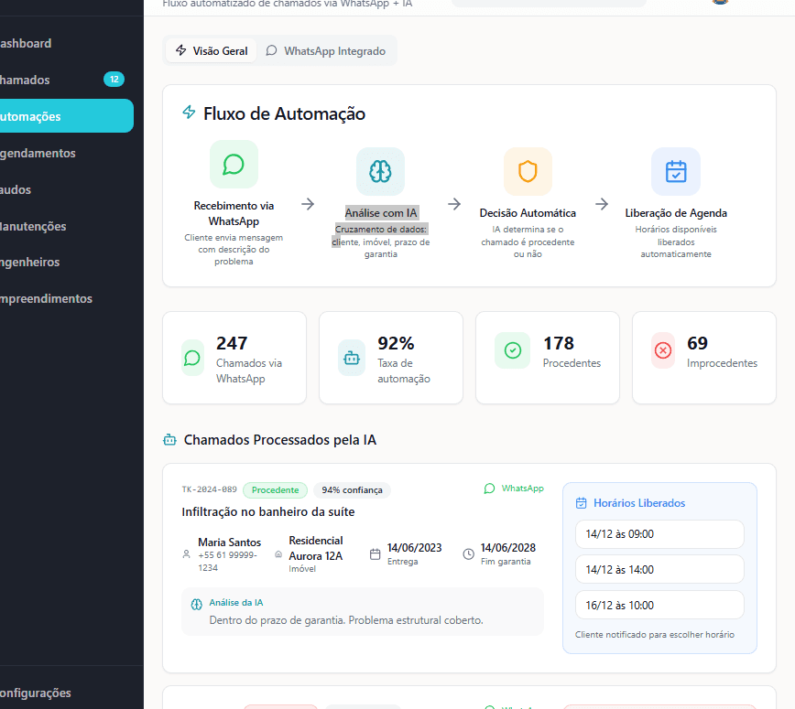
Task: Click Dentro do prazo de garantia analysis text
Action: [x=346, y=620]
